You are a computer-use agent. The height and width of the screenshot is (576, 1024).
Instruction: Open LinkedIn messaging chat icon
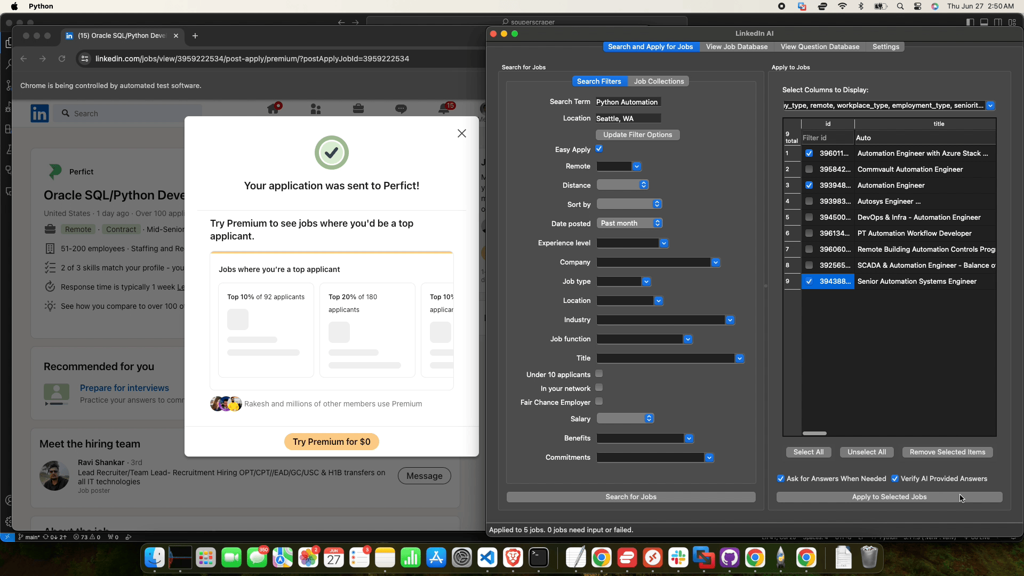401,109
